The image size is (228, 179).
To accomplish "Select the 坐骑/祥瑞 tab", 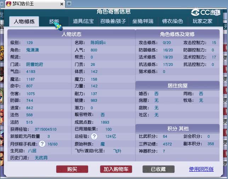I will (143, 21).
